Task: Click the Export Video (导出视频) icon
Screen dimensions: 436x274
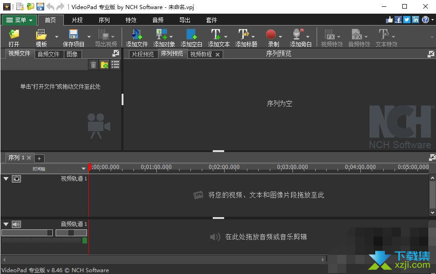Action: click(103, 35)
